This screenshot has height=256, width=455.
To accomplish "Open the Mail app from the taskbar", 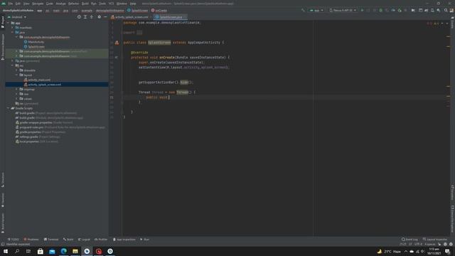I will click(x=52, y=251).
